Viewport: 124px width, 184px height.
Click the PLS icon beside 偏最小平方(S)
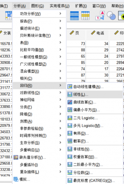70,110
